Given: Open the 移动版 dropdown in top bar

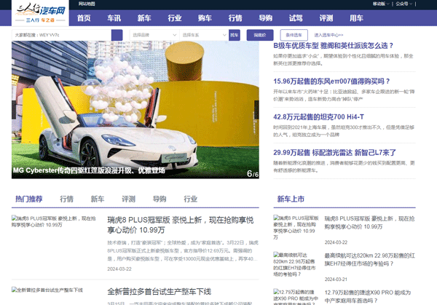Looking at the screenshot, I should click(x=381, y=4).
